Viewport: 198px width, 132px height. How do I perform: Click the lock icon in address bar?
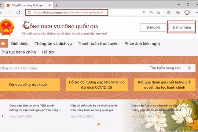[x=29, y=12]
